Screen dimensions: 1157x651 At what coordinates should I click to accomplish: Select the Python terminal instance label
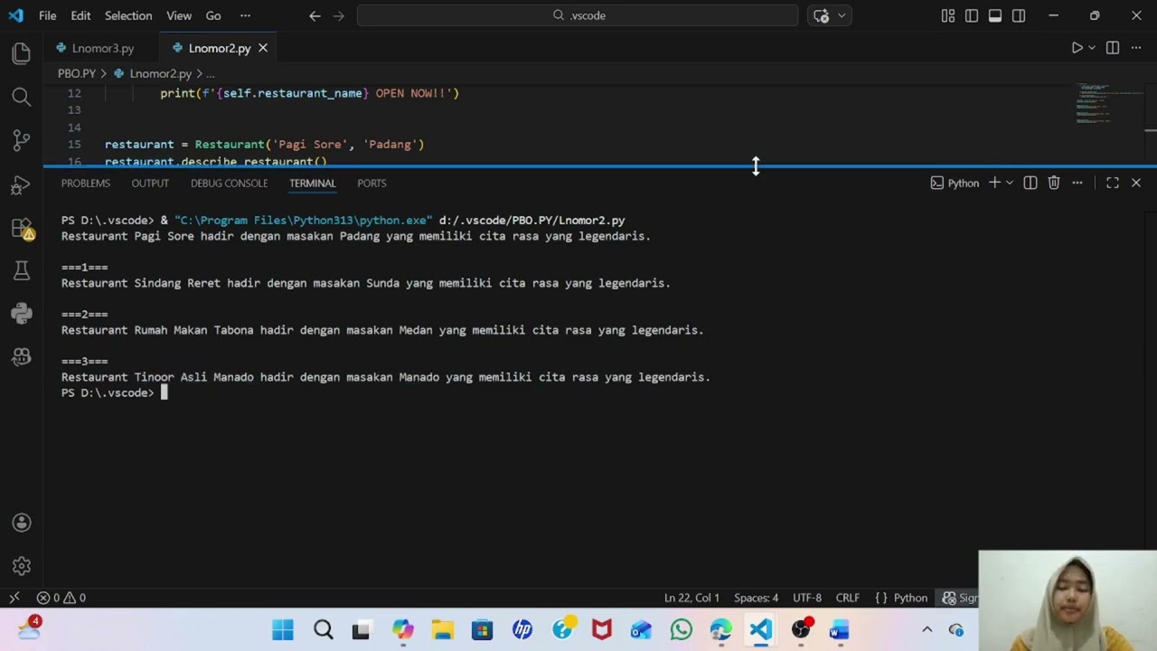(x=955, y=183)
